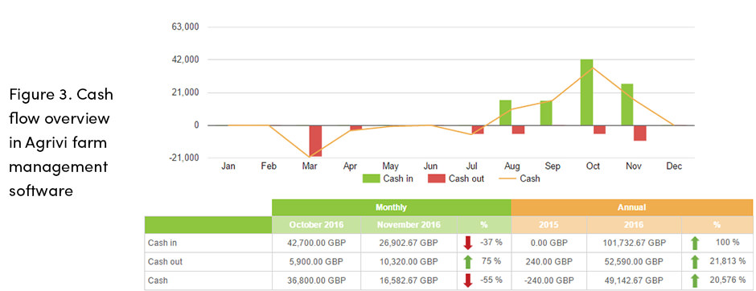Click the 26,902.67 GBP cell
This screenshot has height=291, width=756.
pyautogui.click(x=409, y=243)
